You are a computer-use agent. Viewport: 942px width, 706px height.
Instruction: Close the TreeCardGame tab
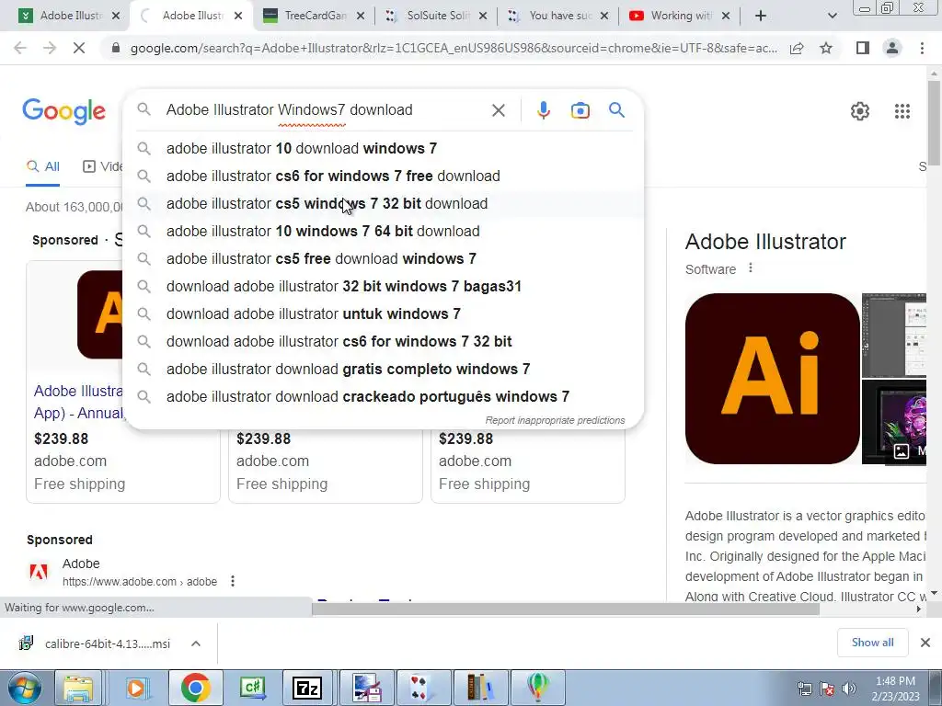(361, 17)
